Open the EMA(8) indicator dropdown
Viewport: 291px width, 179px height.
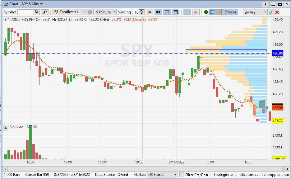255,12
